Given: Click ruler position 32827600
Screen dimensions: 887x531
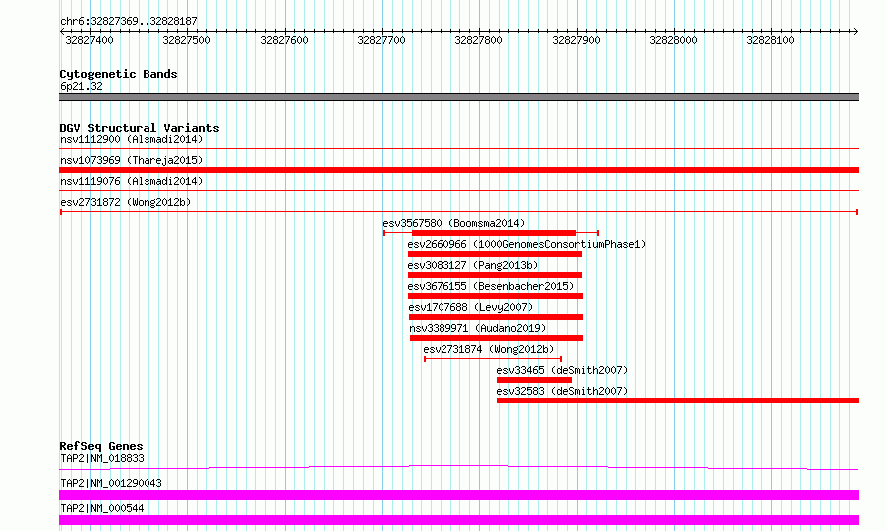Looking at the screenshot, I should point(285,40).
